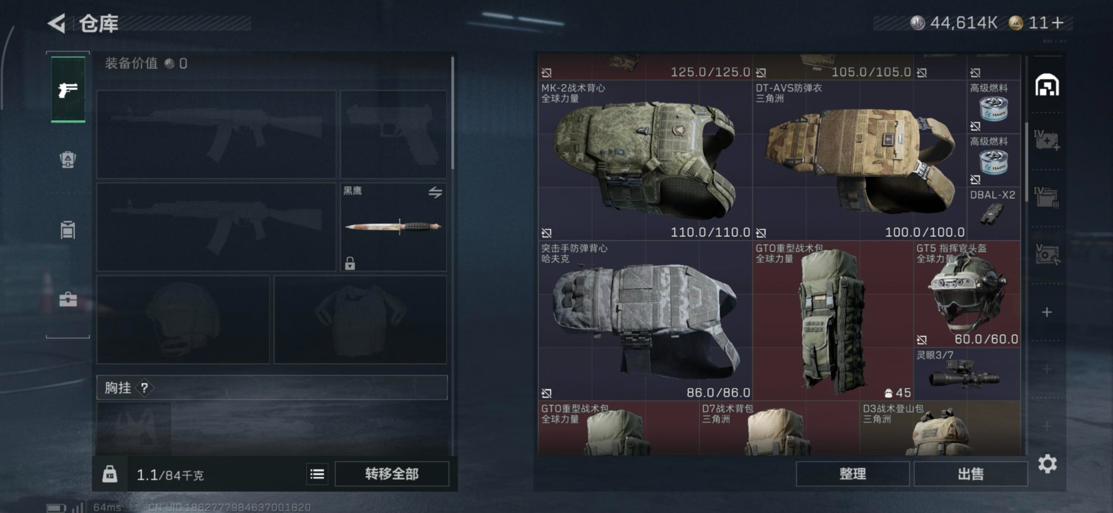1113x513 pixels.
Task: Swap the 黑鹰 knife with swap arrows
Action: pos(435,192)
